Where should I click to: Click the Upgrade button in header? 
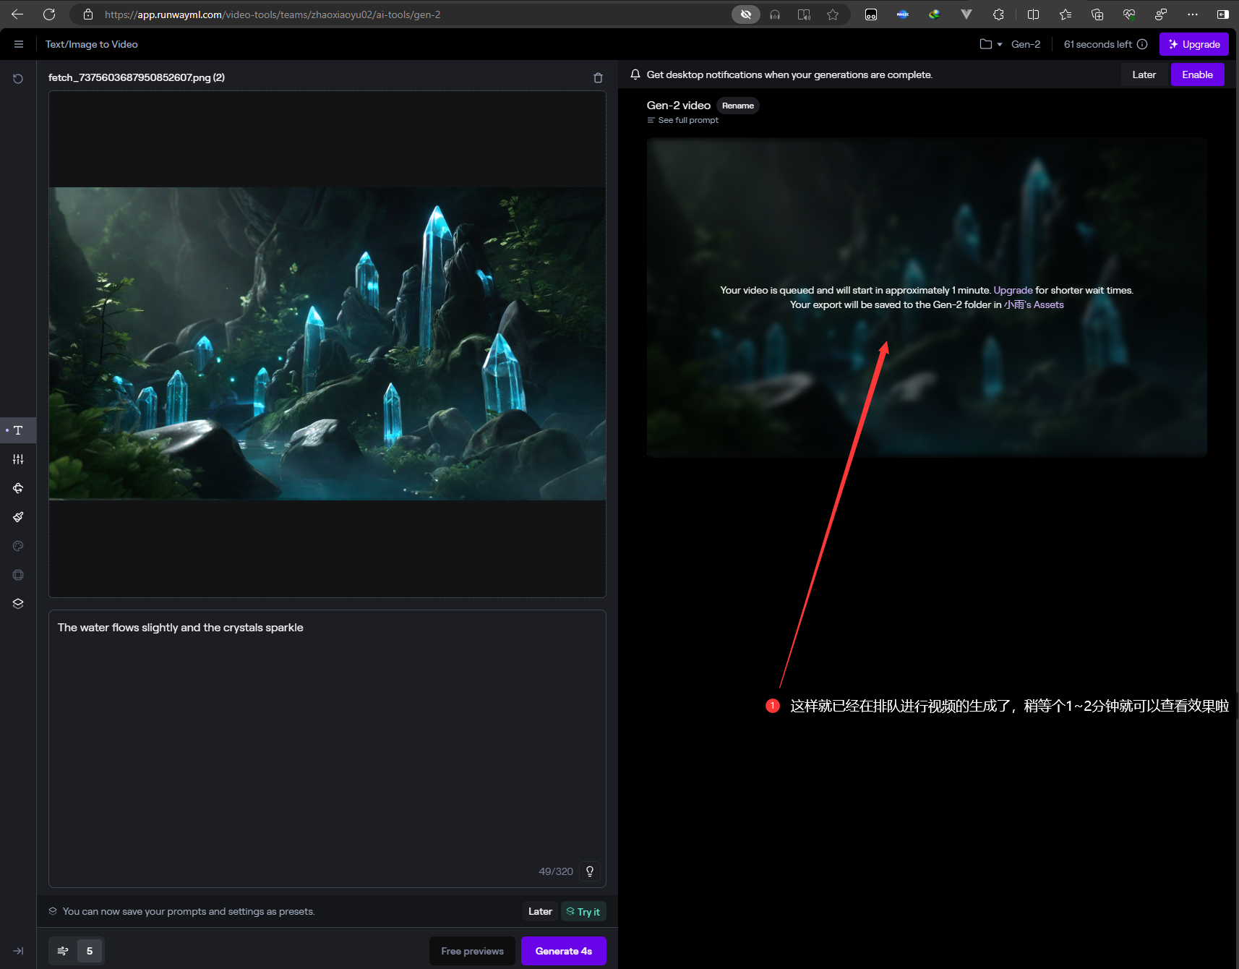(1194, 44)
